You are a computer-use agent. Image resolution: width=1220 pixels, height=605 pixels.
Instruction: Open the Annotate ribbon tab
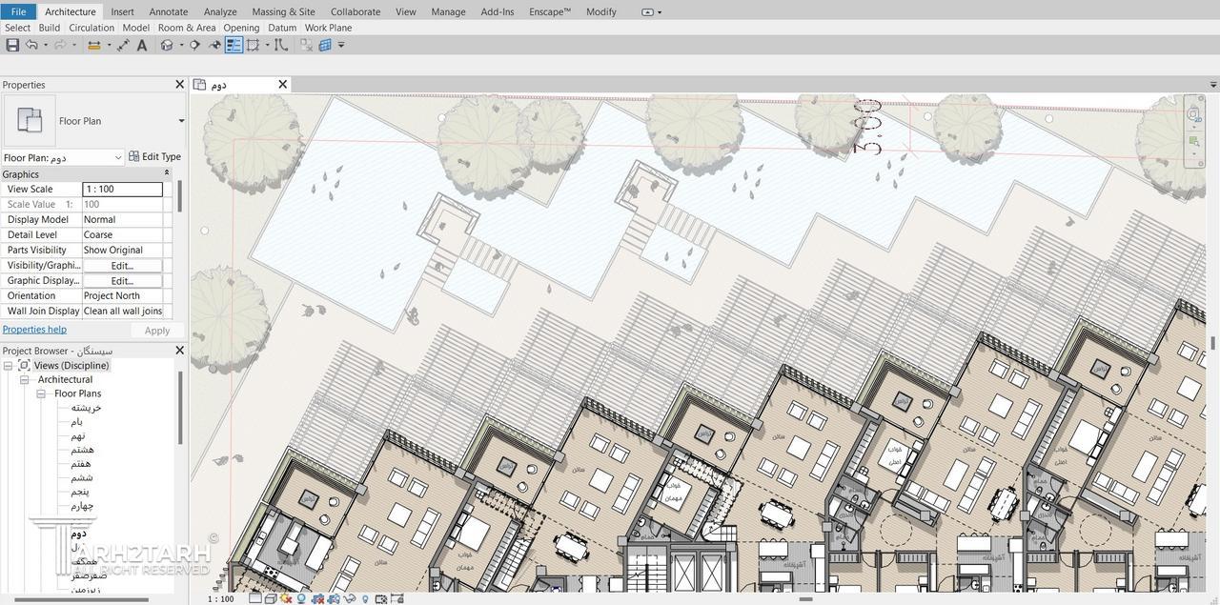pos(168,11)
